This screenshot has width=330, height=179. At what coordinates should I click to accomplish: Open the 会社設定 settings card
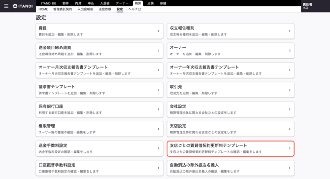click(x=231, y=109)
